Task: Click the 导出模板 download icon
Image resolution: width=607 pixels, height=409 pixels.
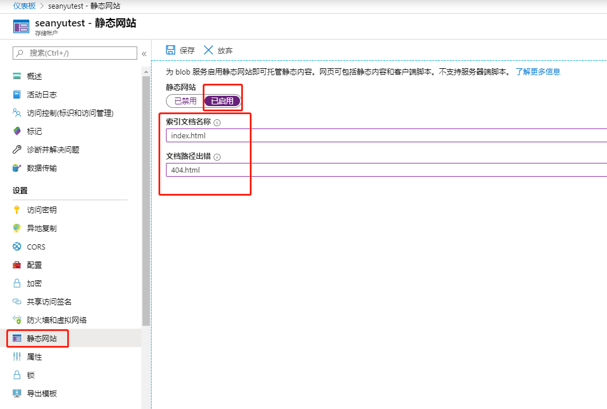Action: pos(17,393)
